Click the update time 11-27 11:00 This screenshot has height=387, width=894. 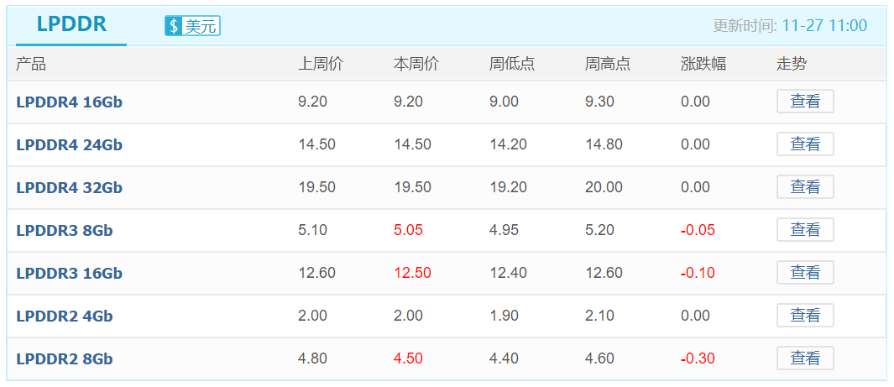(824, 26)
